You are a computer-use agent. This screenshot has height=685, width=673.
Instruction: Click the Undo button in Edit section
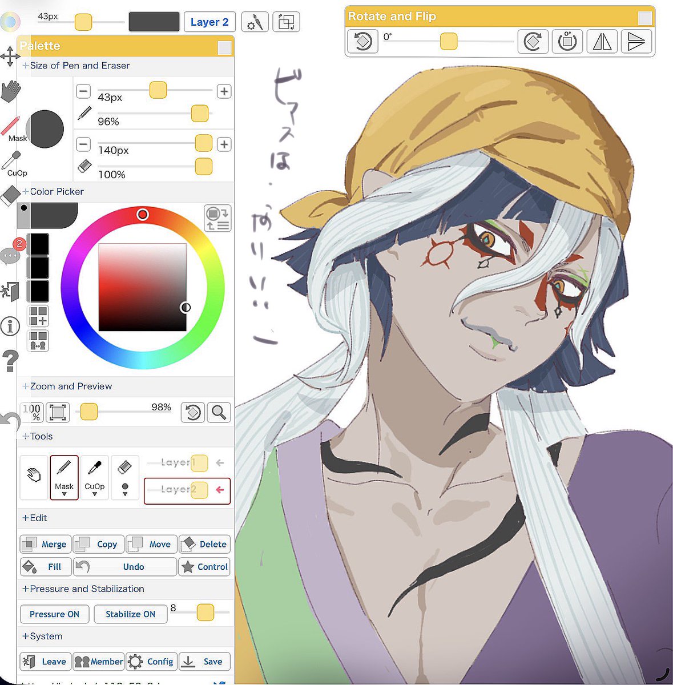(x=125, y=567)
